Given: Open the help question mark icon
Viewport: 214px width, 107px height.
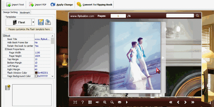Looking at the screenshot, I should click(82, 102).
